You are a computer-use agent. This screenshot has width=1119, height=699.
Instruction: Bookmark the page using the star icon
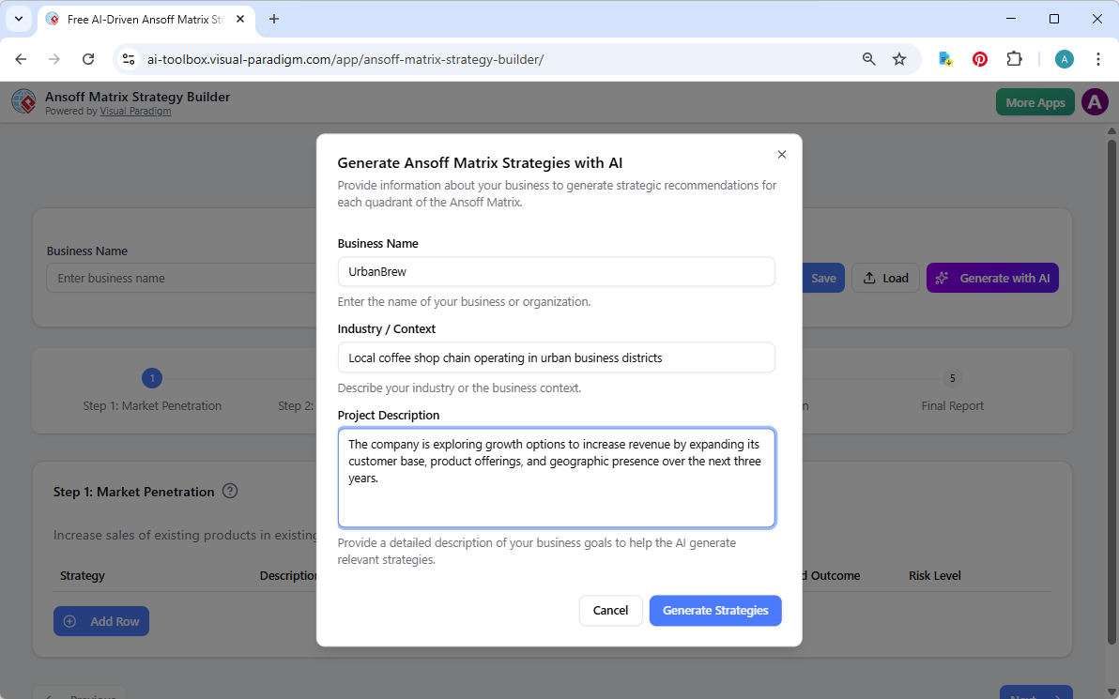(899, 58)
